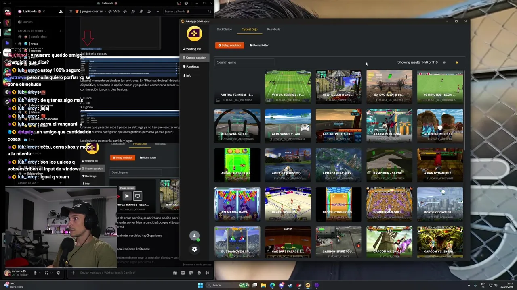Open Microsoft Edge from the taskbar
This screenshot has height=290, width=517.
[x=272, y=285]
